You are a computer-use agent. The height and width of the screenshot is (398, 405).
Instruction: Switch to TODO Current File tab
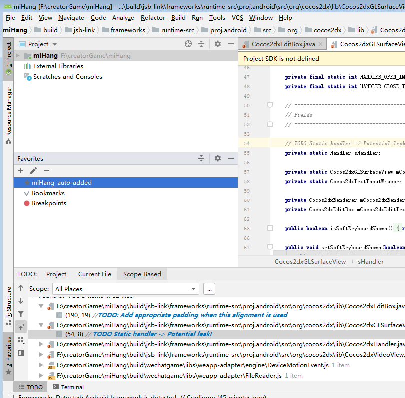pyautogui.click(x=95, y=274)
